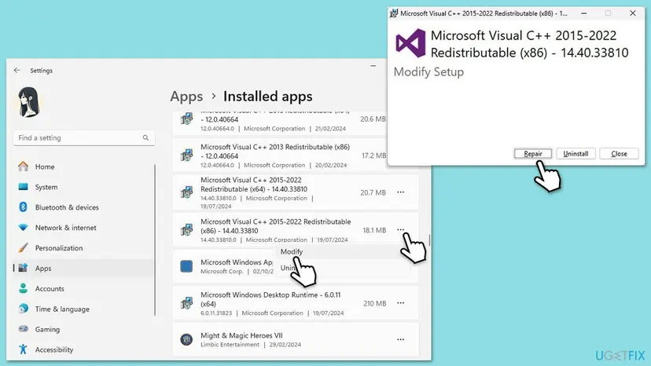
Task: Click Windows Desktop Runtime installer icon
Action: pos(186,303)
